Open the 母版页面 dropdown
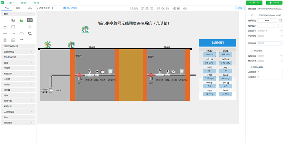This screenshot has height=143, width=284. point(270,56)
